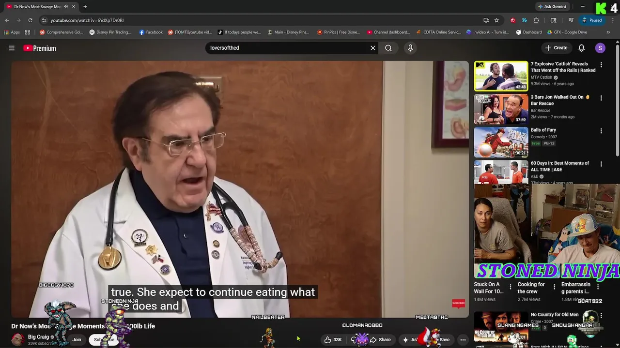The height and width of the screenshot is (348, 620).
Task: Open the Big Craig channel avatar
Action: click(18, 340)
